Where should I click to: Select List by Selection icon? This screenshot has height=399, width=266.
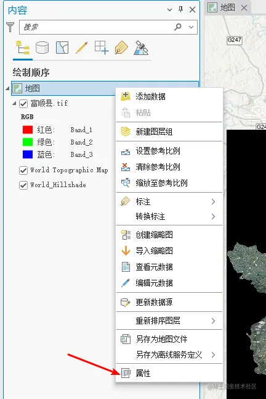click(62, 48)
